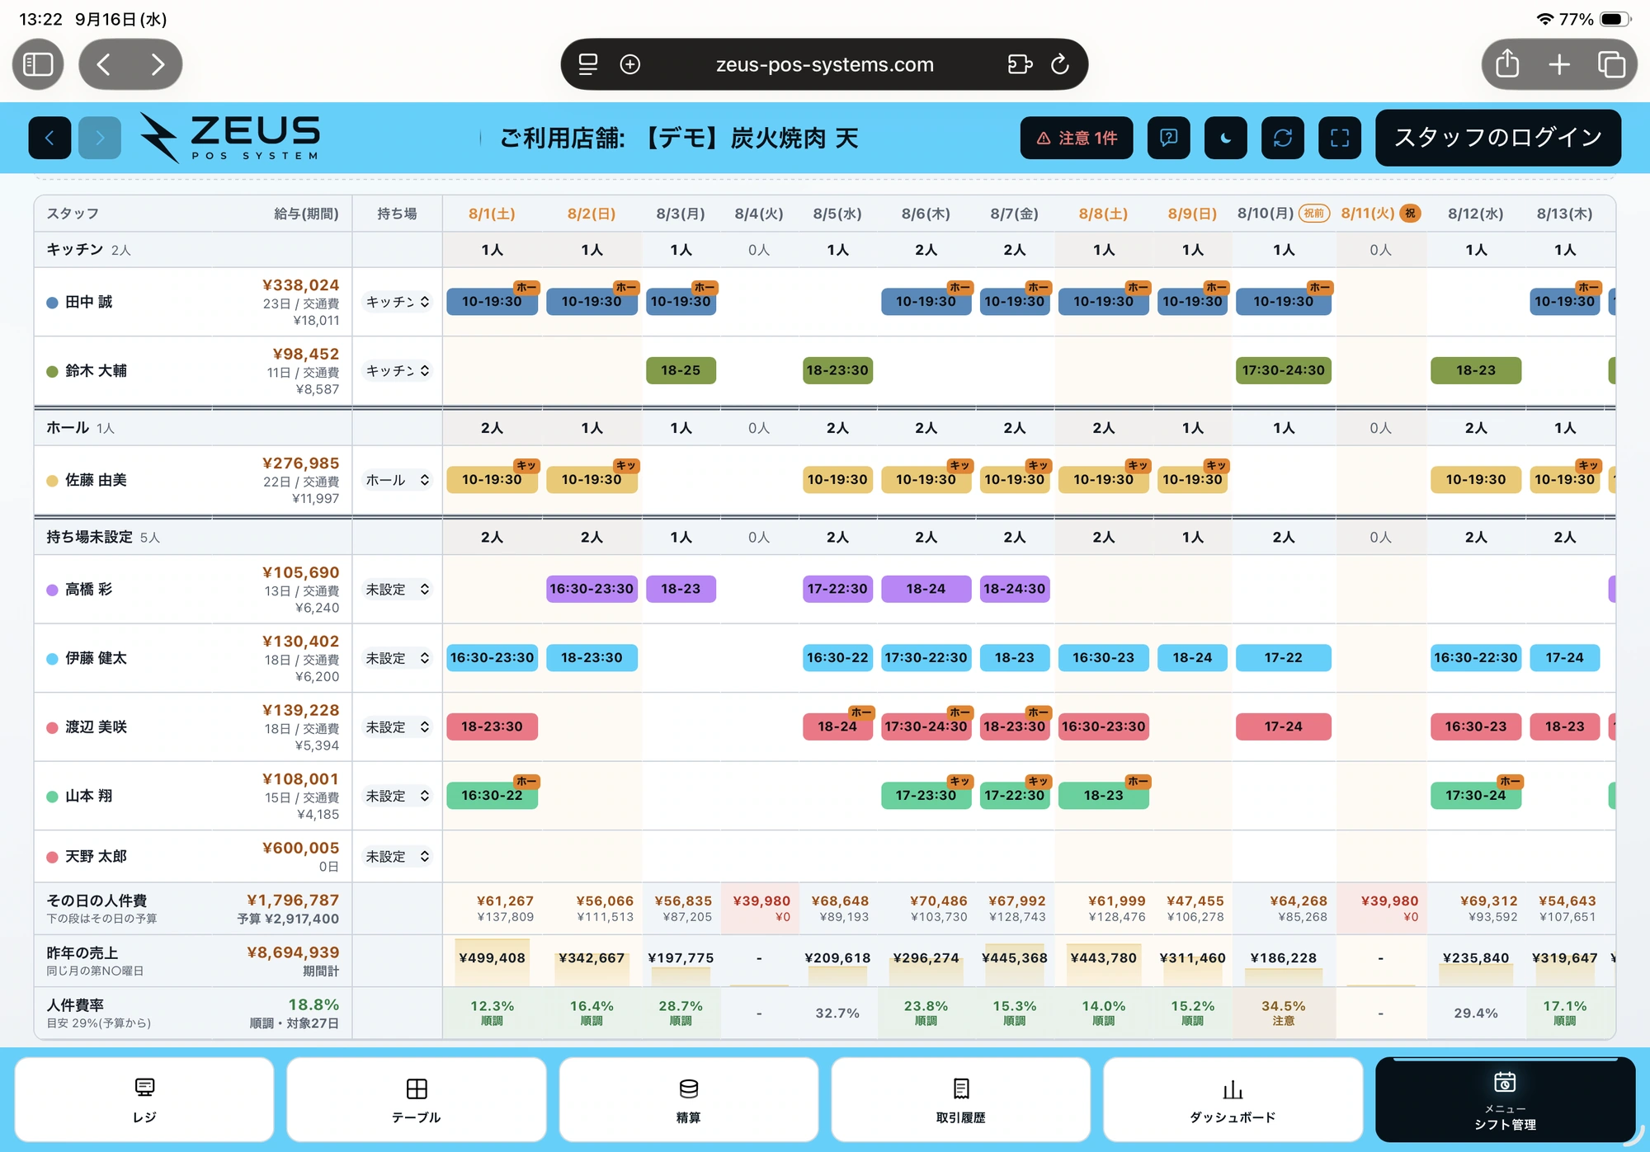Reload page using Safari reload icon

1060,64
